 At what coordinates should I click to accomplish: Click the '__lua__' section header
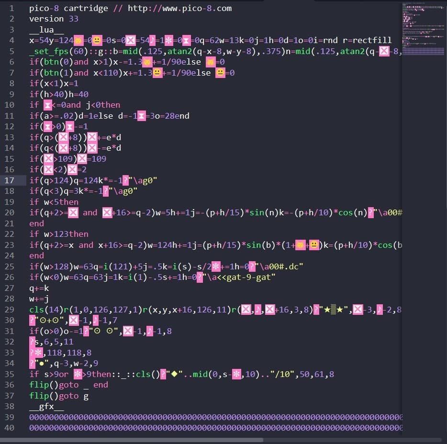pos(46,30)
